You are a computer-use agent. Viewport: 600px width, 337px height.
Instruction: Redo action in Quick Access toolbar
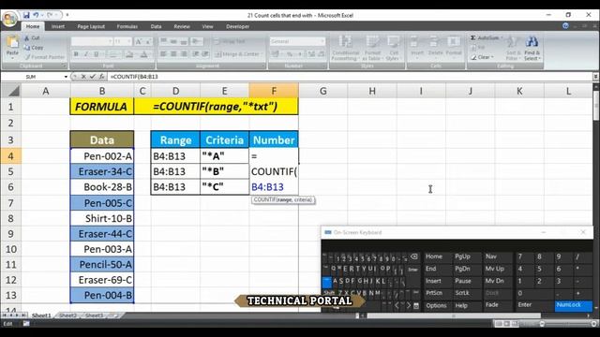[50, 15]
